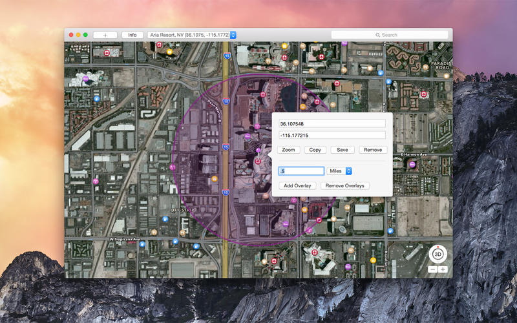The width and height of the screenshot is (517, 323).
Task: Click the W Tropicana Ave street label
Action: (125, 239)
